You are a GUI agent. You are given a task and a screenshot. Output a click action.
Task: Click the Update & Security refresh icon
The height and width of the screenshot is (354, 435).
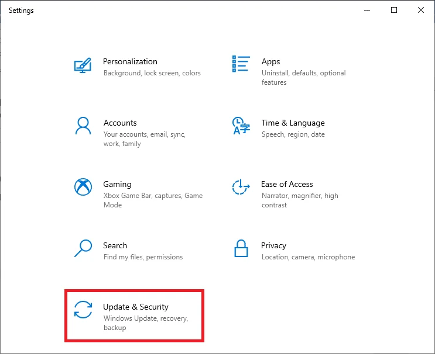click(83, 310)
